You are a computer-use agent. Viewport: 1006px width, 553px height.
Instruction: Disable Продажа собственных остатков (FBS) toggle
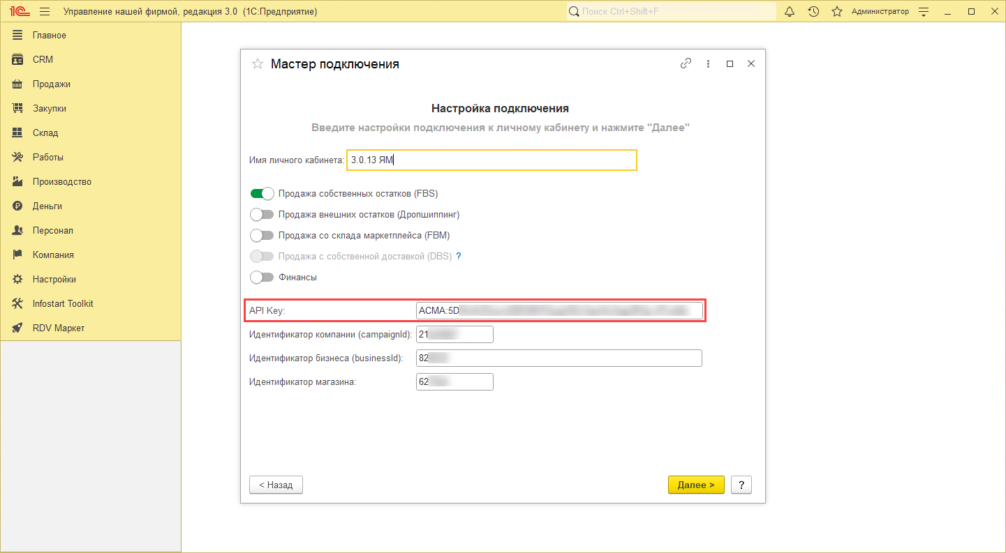262,193
